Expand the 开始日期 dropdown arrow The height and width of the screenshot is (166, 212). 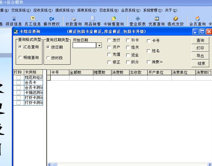coord(99,45)
